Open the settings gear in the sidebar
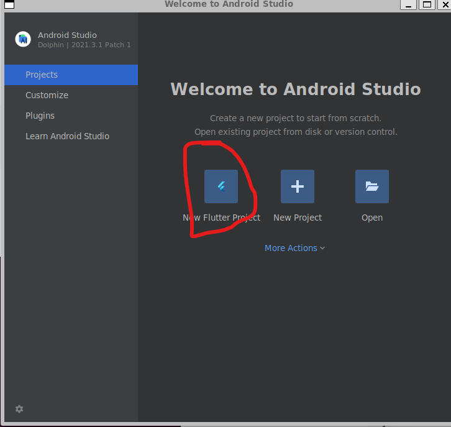Screen dimensions: 451x427 click(x=19, y=409)
